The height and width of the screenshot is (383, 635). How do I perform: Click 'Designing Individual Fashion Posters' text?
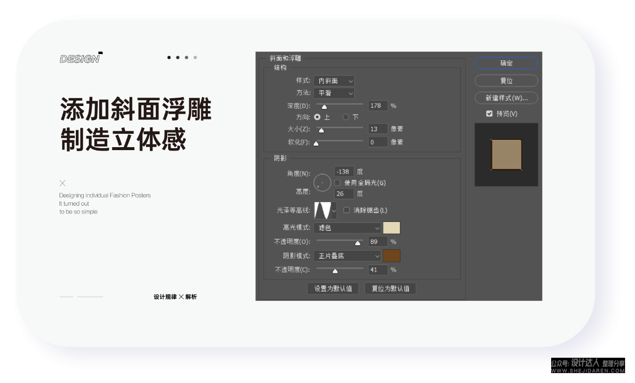tap(105, 195)
